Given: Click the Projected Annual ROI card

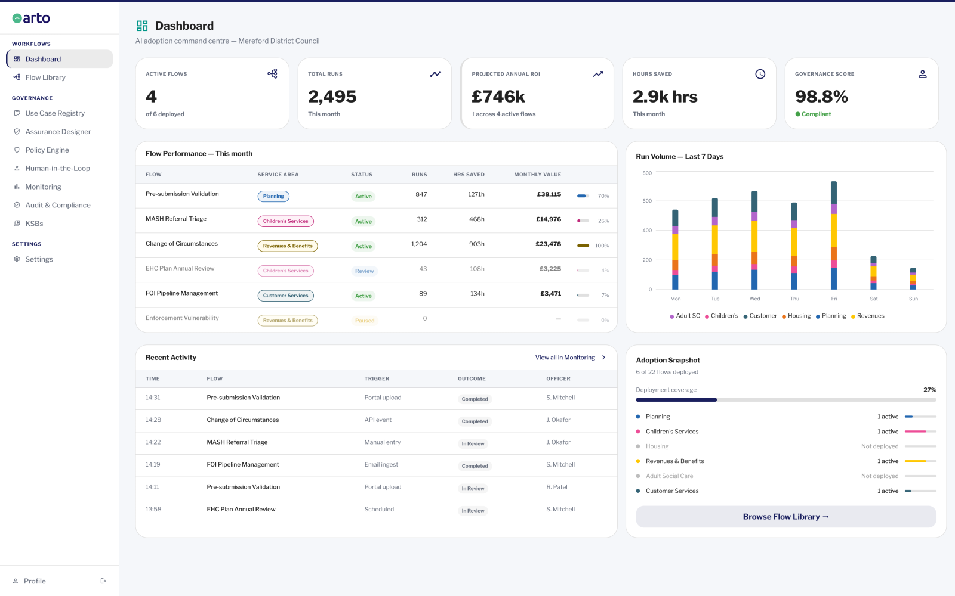Looking at the screenshot, I should [x=537, y=93].
